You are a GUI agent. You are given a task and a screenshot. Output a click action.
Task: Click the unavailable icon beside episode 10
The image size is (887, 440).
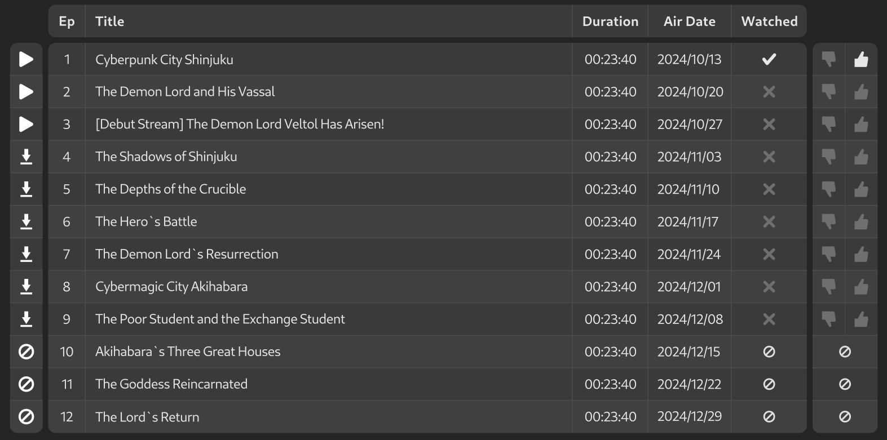tap(26, 352)
